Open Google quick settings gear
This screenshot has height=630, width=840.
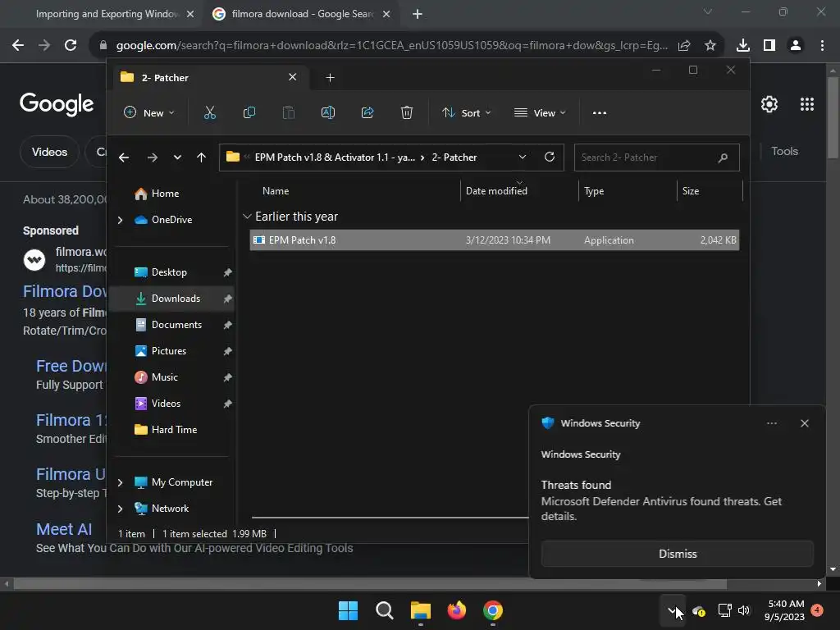769,104
